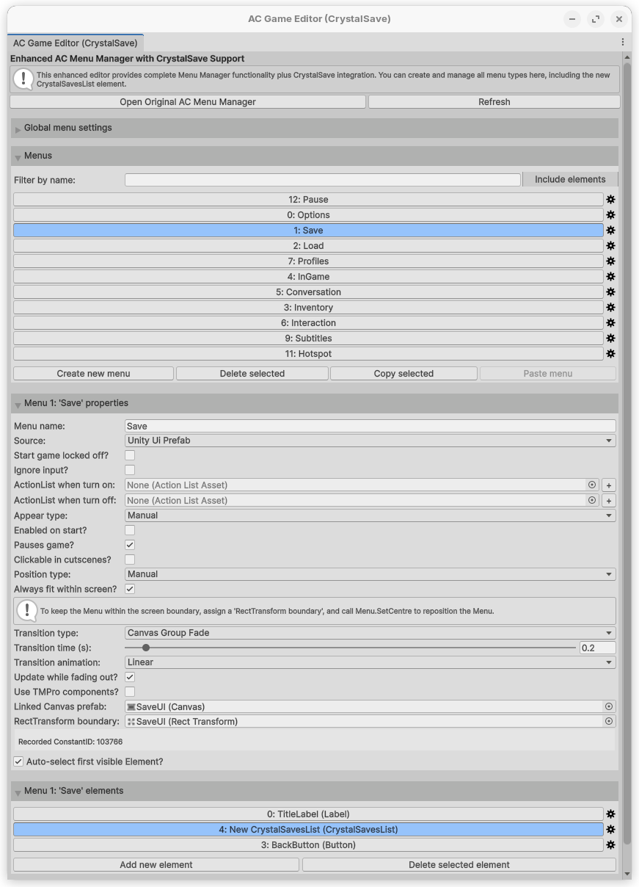Click the plus button for ActionList when turn on

(608, 485)
